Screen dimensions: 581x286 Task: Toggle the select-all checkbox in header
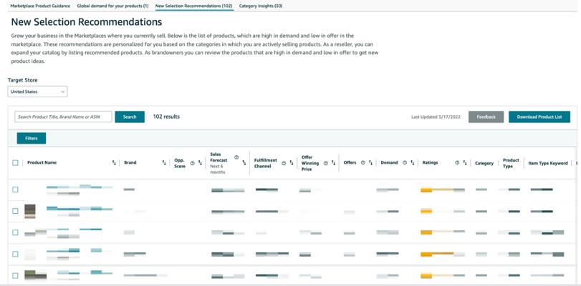pyautogui.click(x=15, y=163)
